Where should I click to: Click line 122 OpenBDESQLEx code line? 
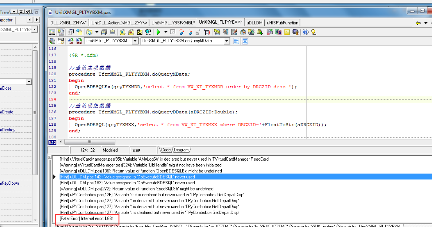click(186, 87)
